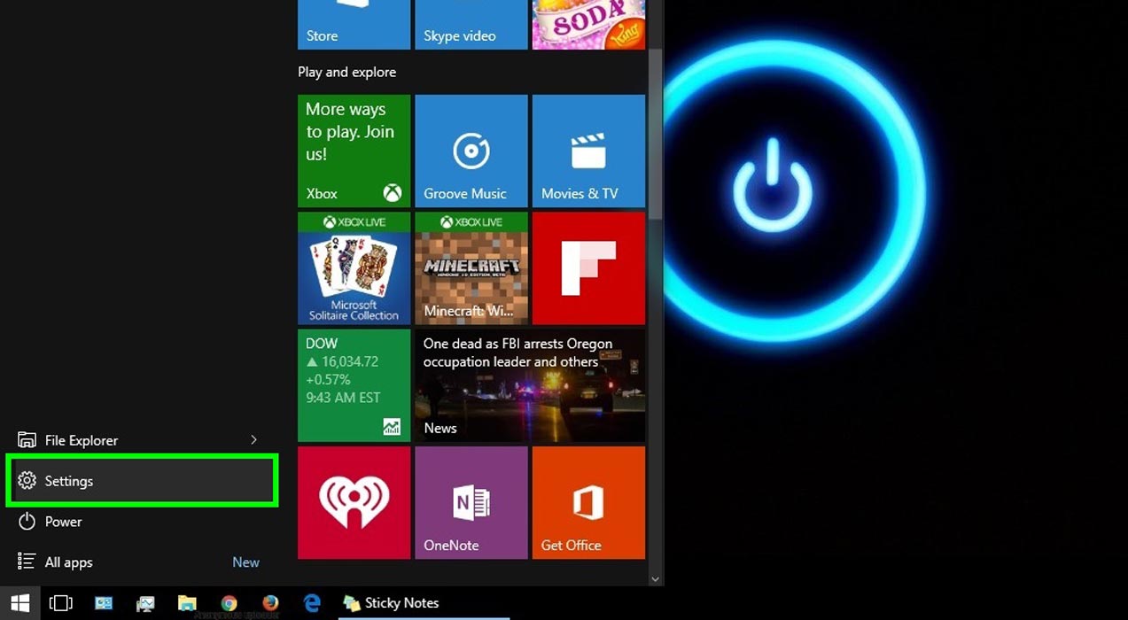1128x620 pixels.
Task: Open the Minecraft tile
Action: 471,268
